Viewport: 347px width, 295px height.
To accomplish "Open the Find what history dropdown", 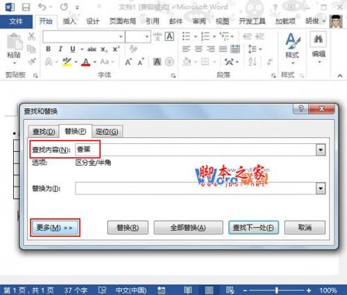I will [321, 150].
